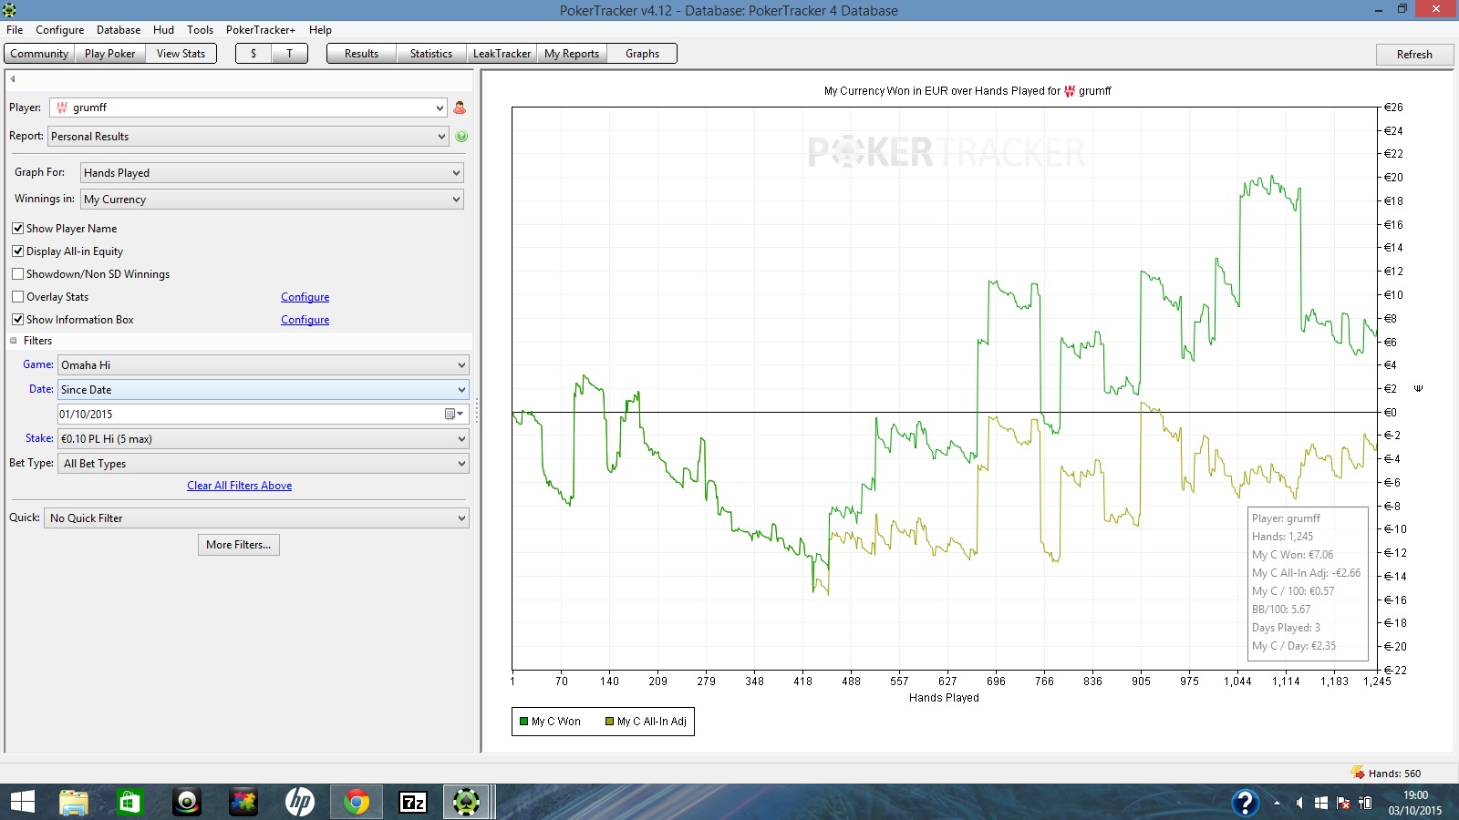Open the Configure menu
This screenshot has width=1459, height=820.
[60, 30]
